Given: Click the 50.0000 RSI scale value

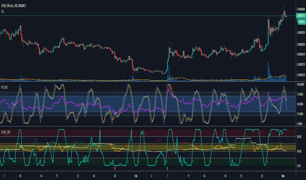Looking at the screenshot, I should pyautogui.click(x=300, y=104).
